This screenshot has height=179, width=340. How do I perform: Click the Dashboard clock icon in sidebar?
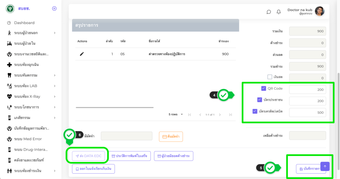(x=9, y=23)
